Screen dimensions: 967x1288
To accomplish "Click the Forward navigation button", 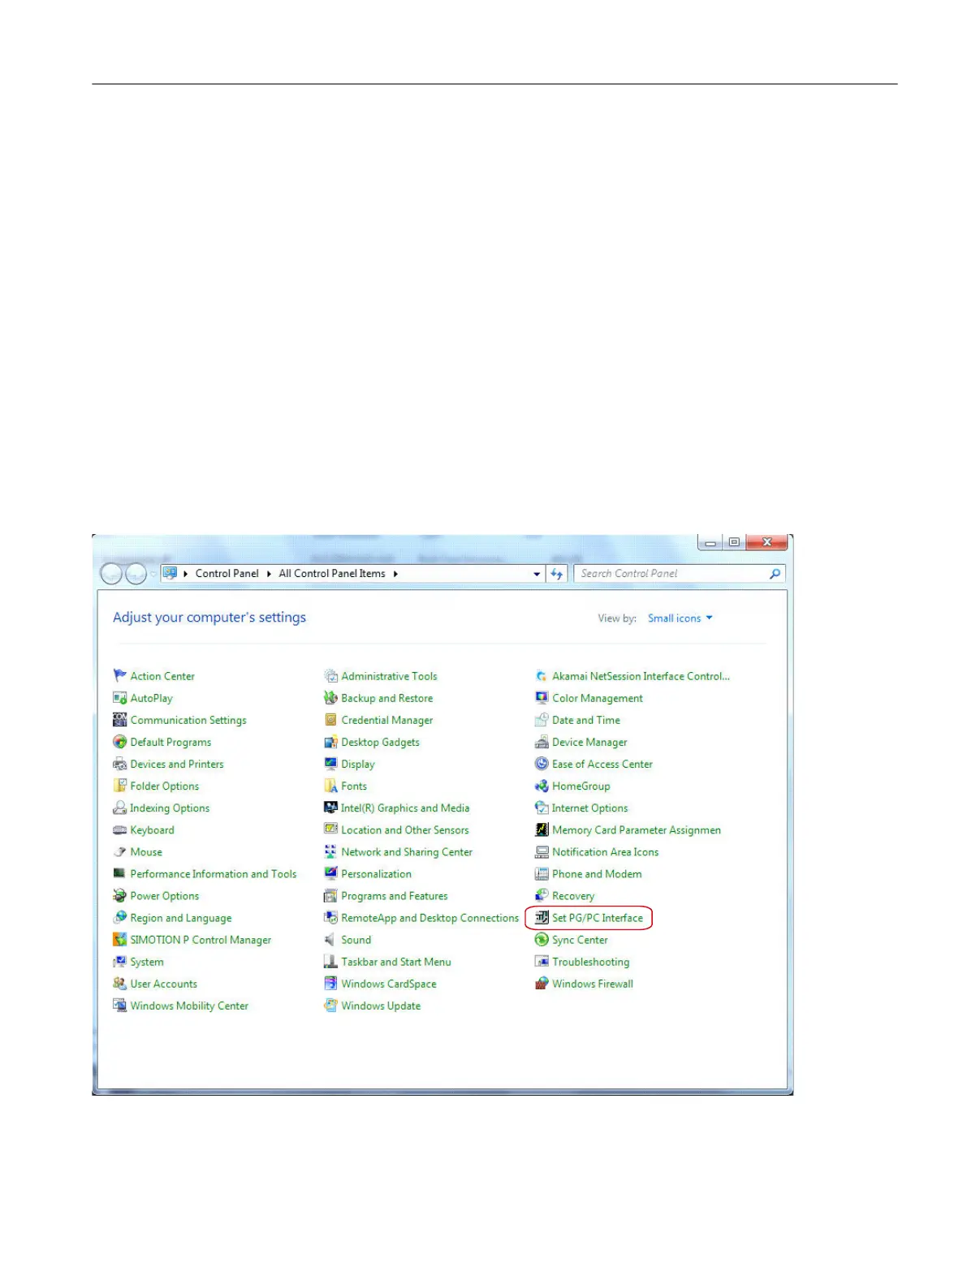I will tap(136, 574).
